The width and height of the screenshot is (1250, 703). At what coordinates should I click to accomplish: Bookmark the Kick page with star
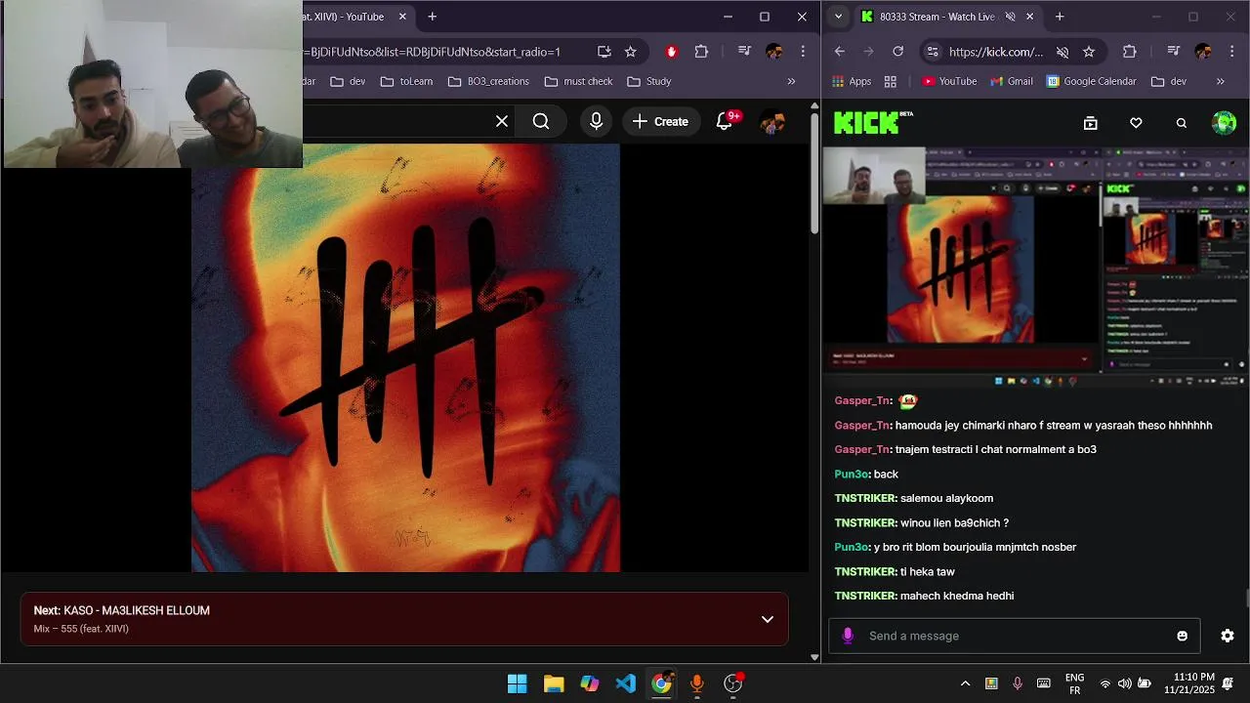tap(1089, 52)
